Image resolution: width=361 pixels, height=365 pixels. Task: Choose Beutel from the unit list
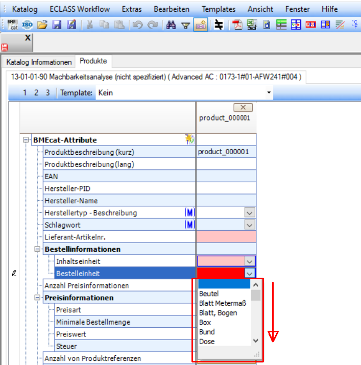[224, 294]
